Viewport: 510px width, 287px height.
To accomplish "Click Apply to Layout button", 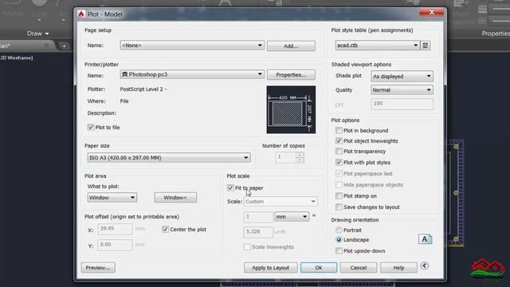I will pos(271,268).
